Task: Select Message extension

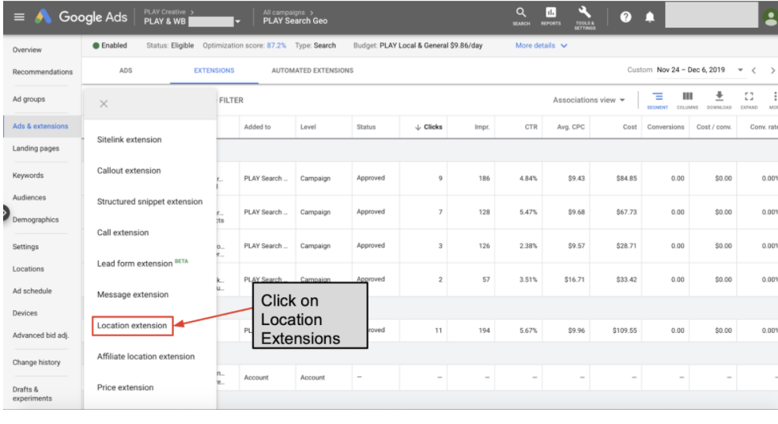Action: [x=133, y=294]
